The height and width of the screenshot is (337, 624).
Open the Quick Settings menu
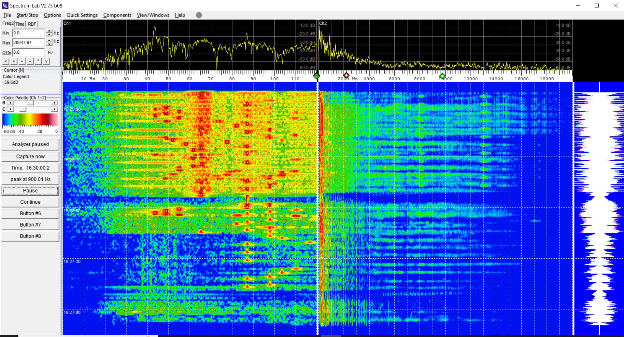[x=82, y=15]
